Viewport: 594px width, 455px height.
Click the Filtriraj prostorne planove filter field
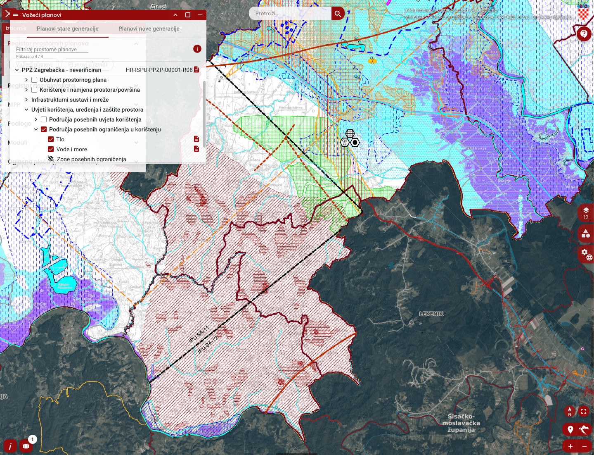click(x=52, y=49)
